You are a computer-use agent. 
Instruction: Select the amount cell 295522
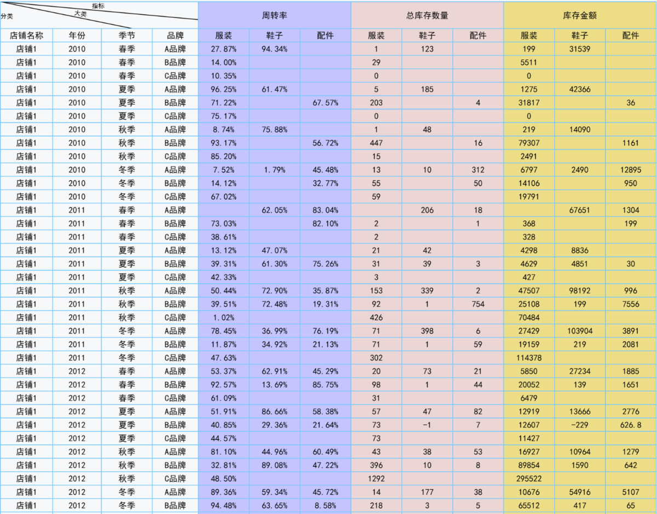529,478
